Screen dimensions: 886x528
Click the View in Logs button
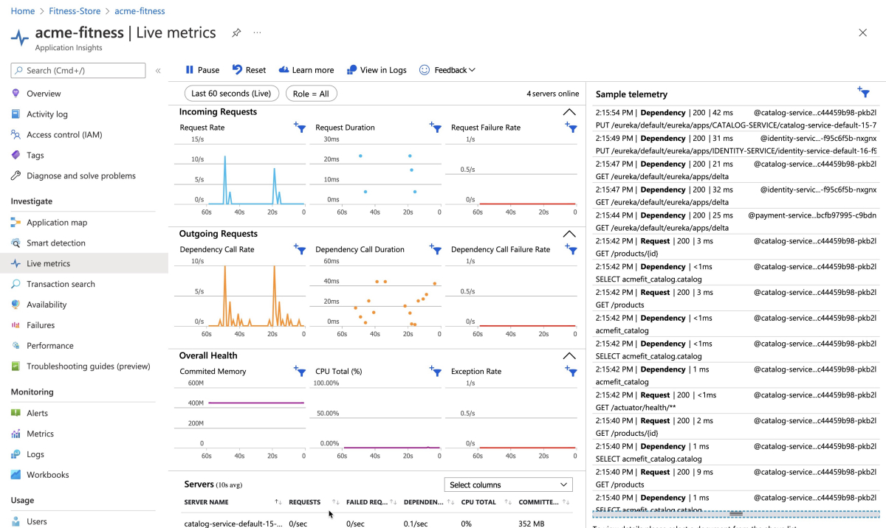point(377,70)
